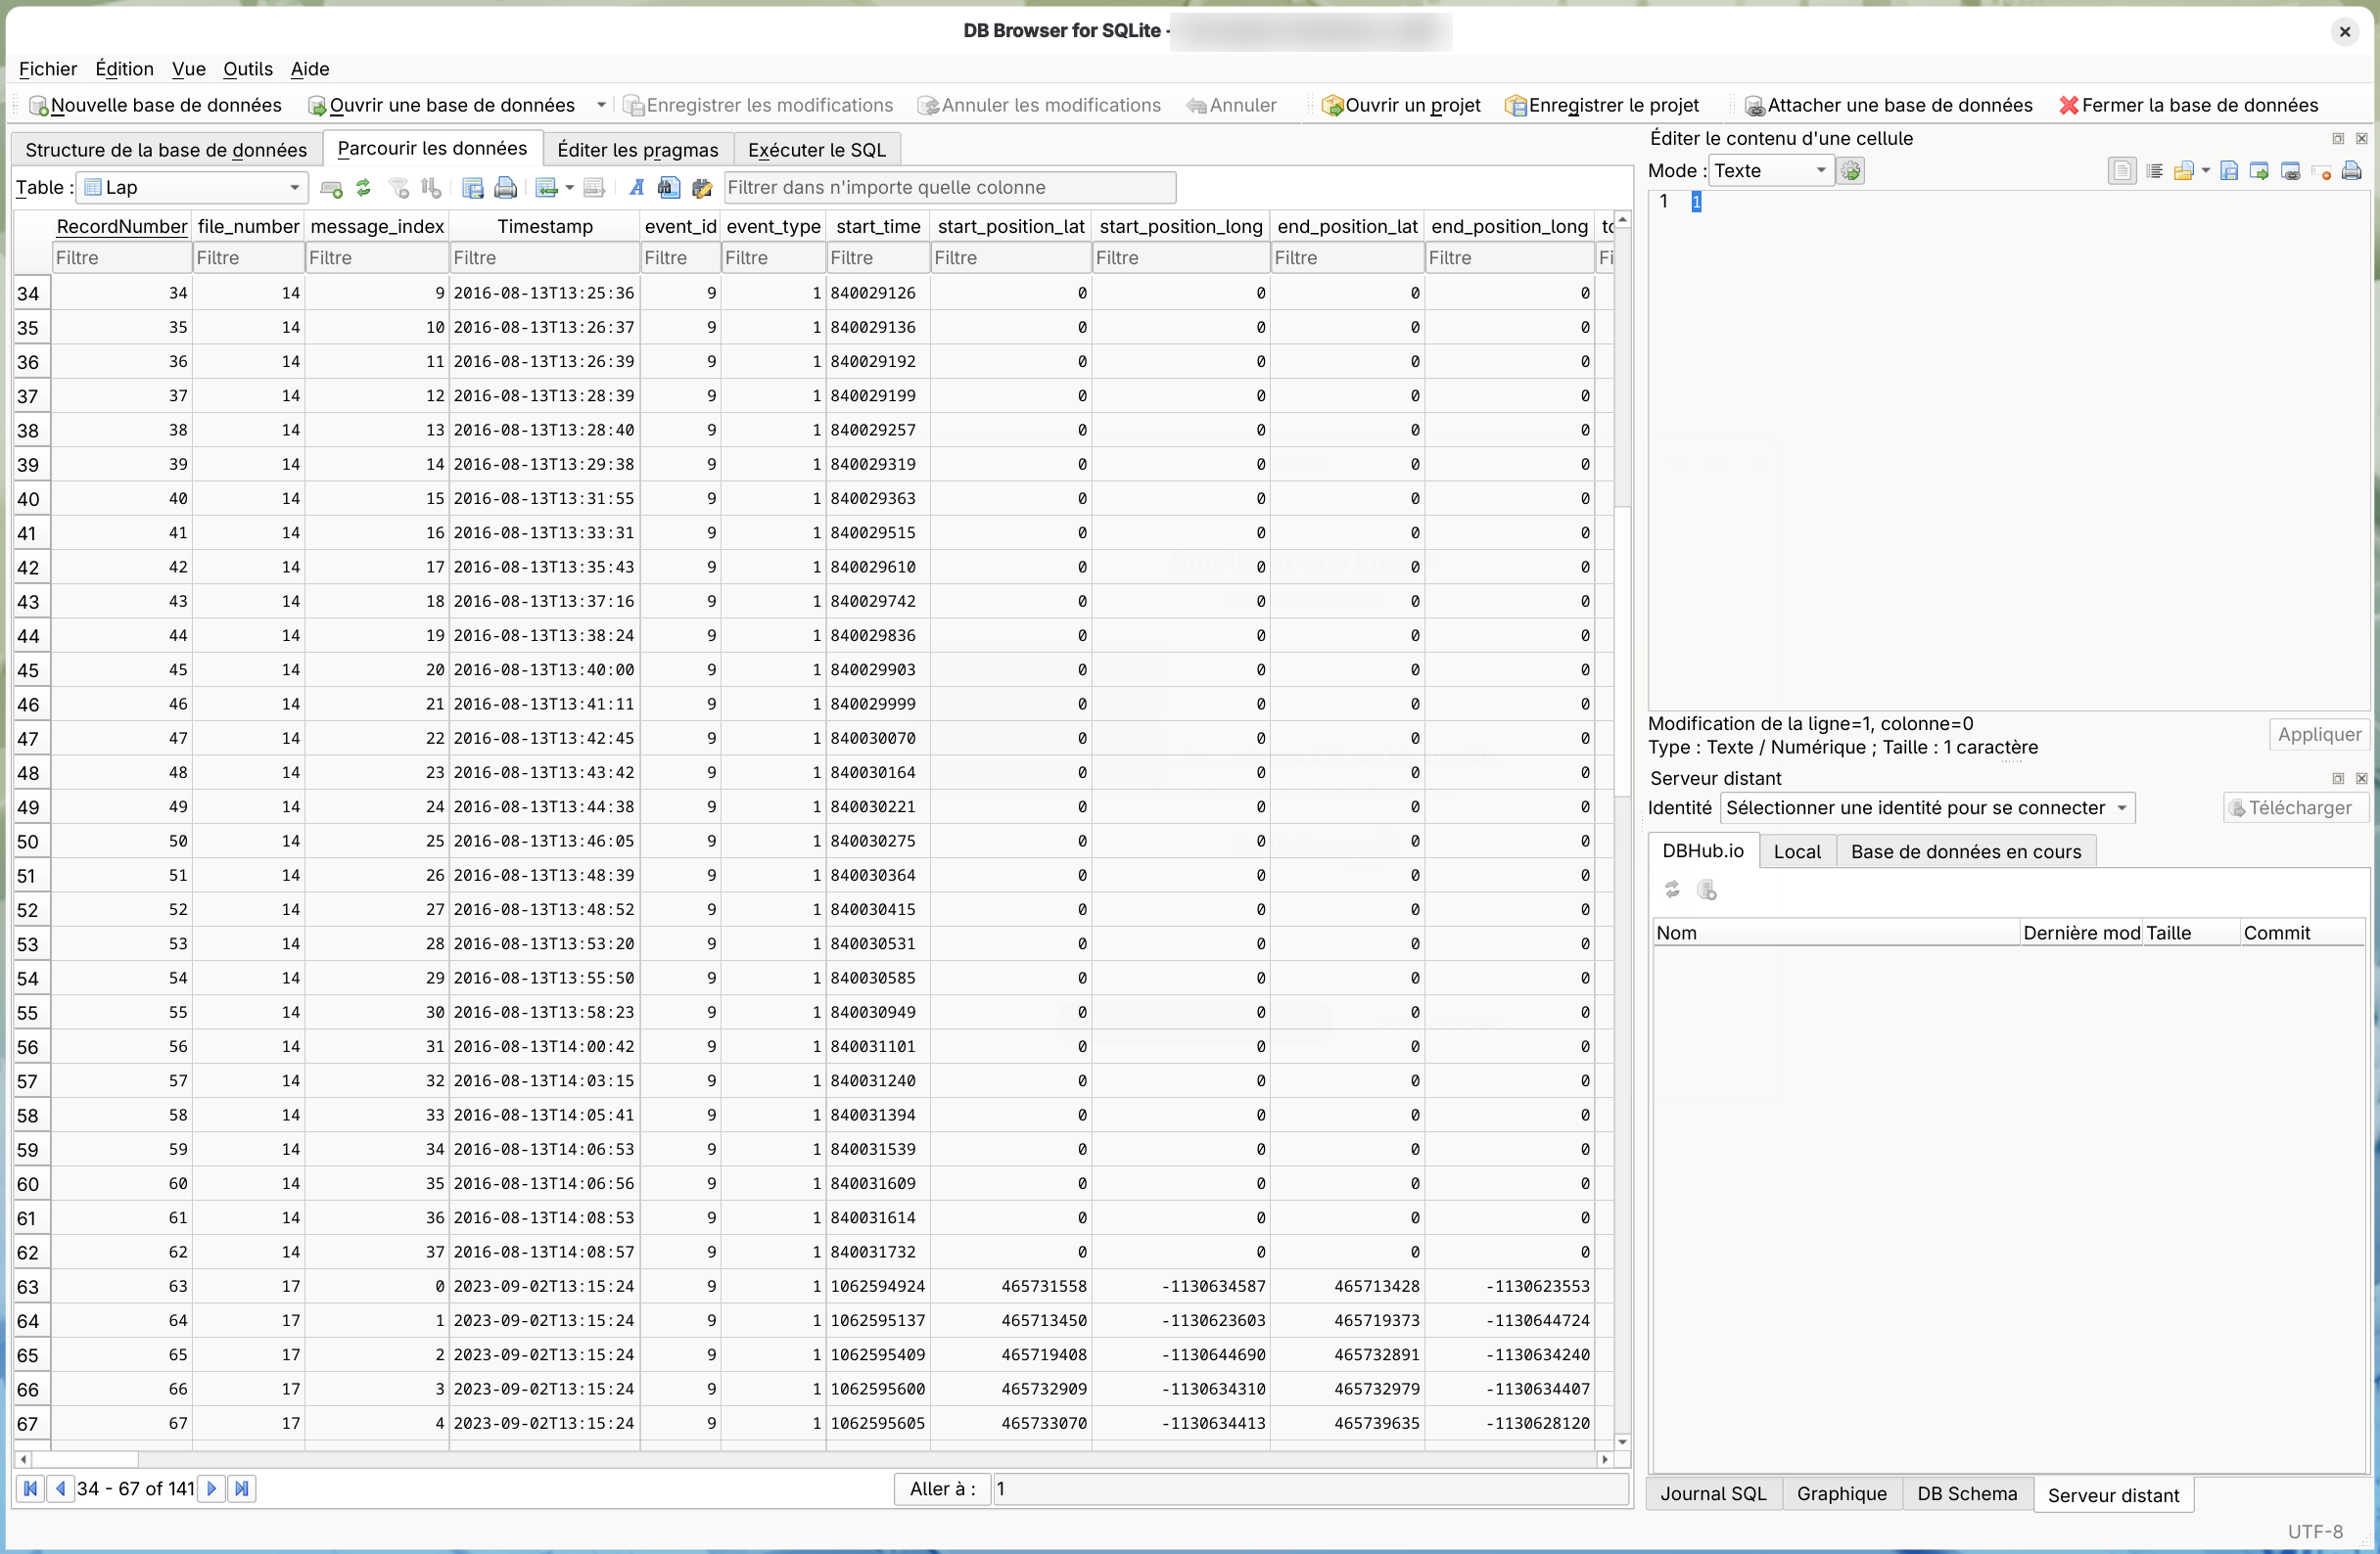
Task: Click Attacher une base de données
Action: pos(1888,105)
